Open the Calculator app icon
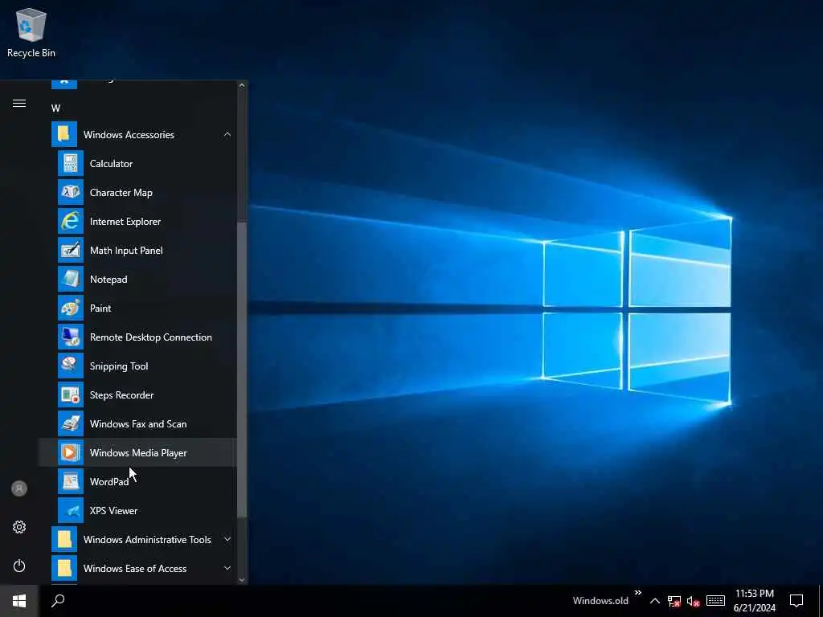Image resolution: width=823 pixels, height=617 pixels. coord(71,164)
